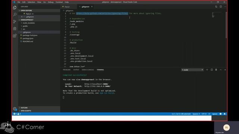Open the Debug menu
This screenshot has height=134, width=239.
(51, 2)
